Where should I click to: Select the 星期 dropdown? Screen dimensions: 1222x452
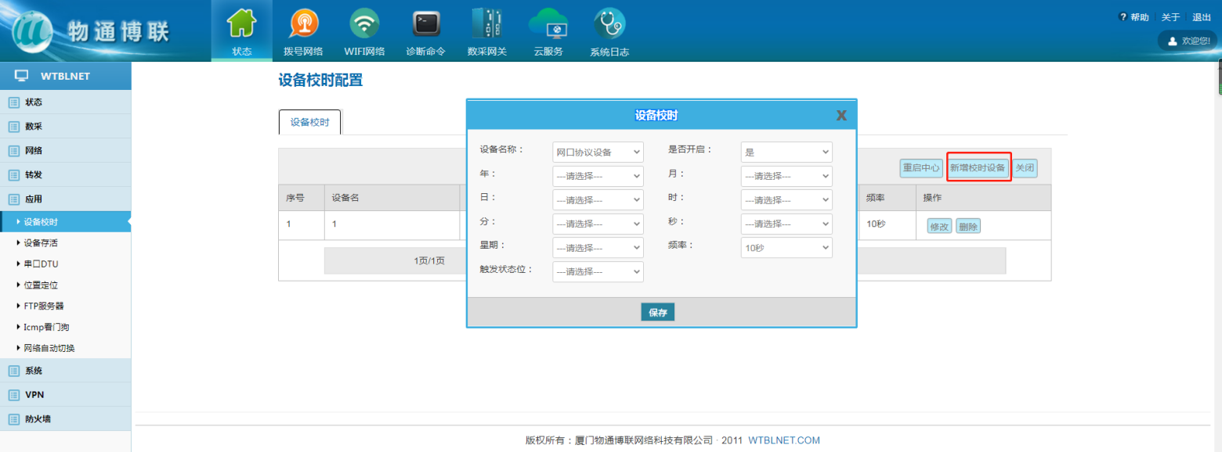tap(598, 248)
